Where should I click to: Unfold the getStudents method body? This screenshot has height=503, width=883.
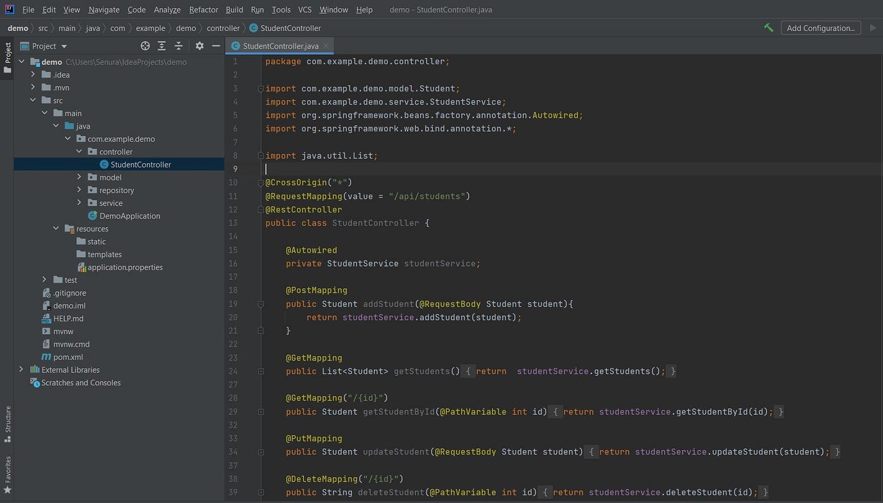260,371
